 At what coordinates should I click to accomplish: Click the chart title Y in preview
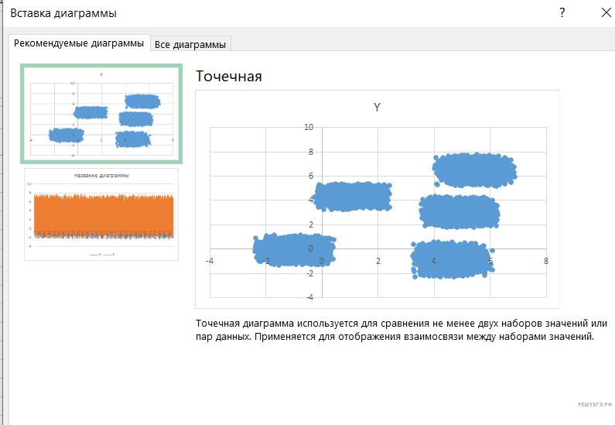click(377, 108)
